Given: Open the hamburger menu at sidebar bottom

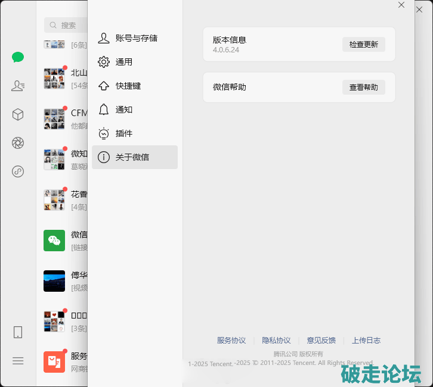Looking at the screenshot, I should pyautogui.click(x=18, y=360).
